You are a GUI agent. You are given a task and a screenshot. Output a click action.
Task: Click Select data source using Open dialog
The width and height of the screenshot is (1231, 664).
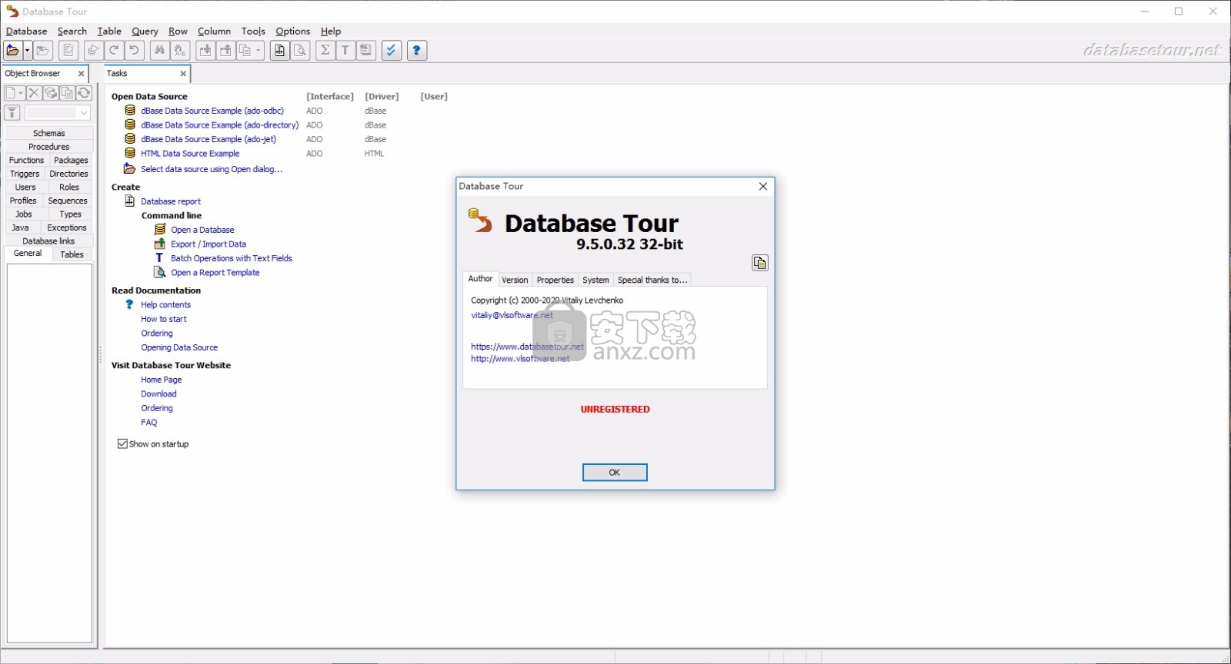[212, 169]
